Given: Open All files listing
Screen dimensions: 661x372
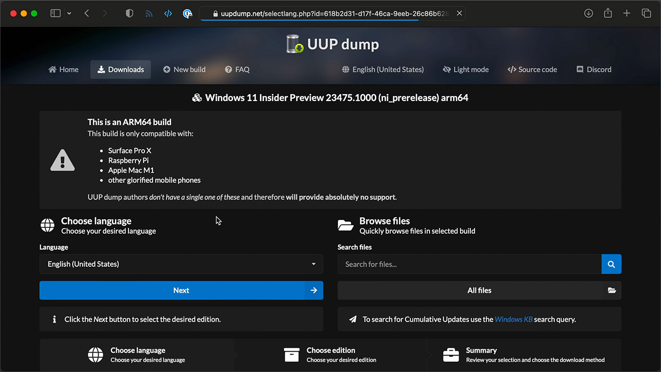Looking at the screenshot, I should pyautogui.click(x=479, y=290).
